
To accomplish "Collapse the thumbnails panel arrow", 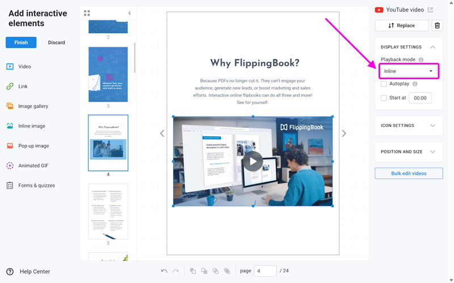I will 129,13.
